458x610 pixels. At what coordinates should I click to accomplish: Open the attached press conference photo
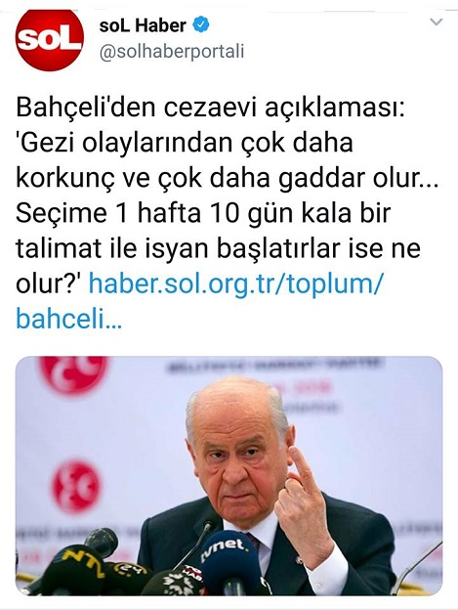click(x=229, y=476)
